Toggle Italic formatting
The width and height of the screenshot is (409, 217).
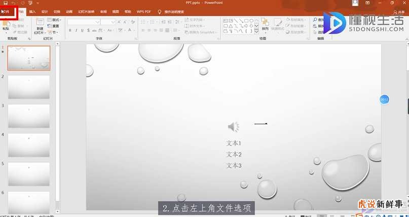click(76, 30)
